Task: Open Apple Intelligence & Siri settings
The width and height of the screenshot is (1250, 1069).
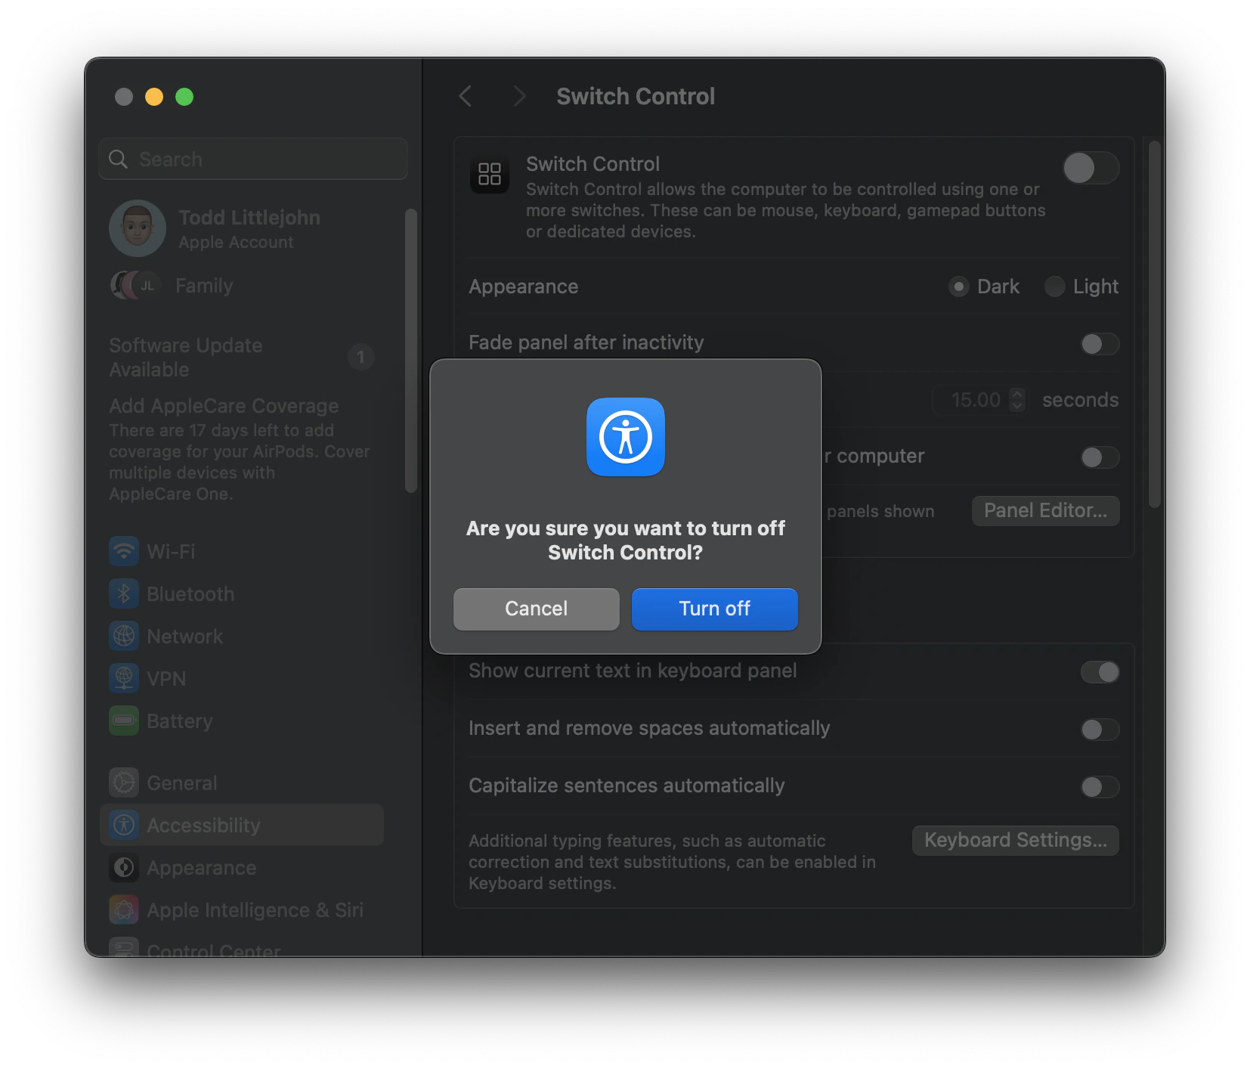Action: tap(123, 910)
